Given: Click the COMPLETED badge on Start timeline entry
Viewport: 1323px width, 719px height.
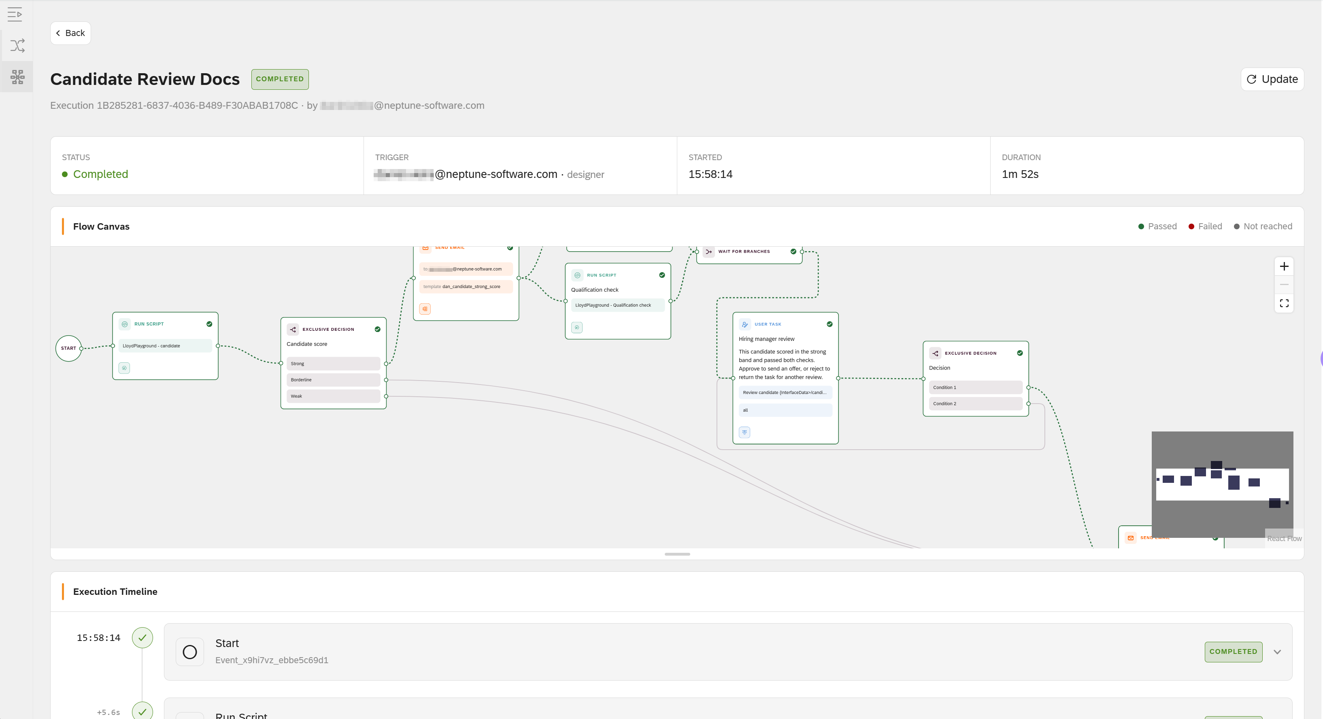Looking at the screenshot, I should pos(1233,652).
